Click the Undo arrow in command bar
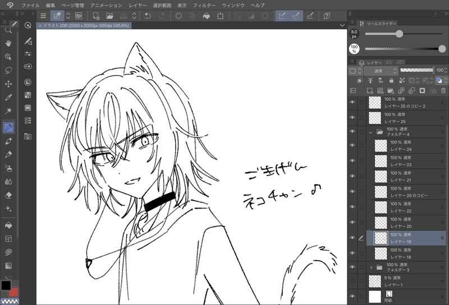This screenshot has height=305, width=449. pos(148,16)
